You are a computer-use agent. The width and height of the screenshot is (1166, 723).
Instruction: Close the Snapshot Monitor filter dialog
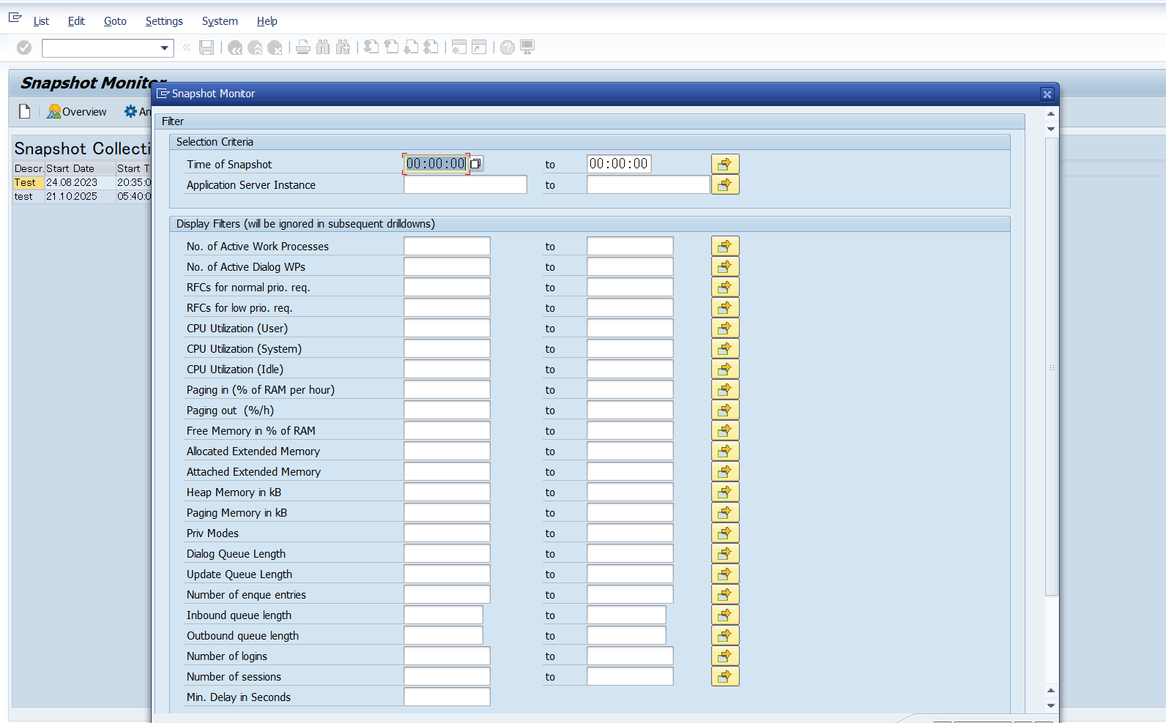(1047, 94)
